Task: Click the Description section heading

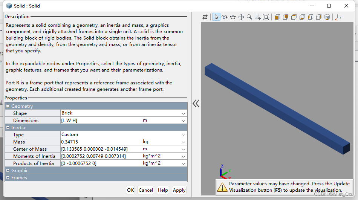Action: click(x=17, y=17)
